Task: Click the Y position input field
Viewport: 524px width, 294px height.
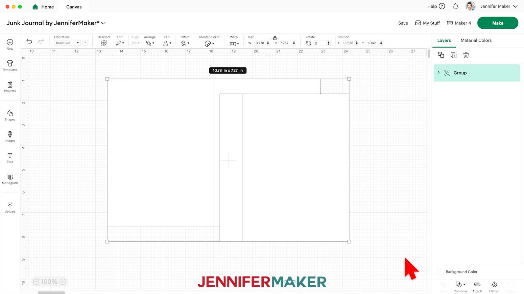Action: coord(373,43)
